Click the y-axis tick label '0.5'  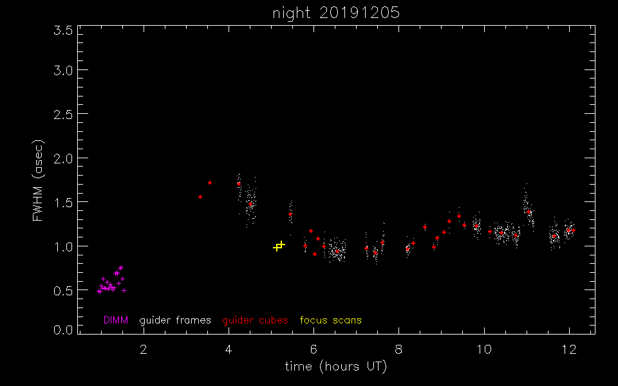coord(63,290)
